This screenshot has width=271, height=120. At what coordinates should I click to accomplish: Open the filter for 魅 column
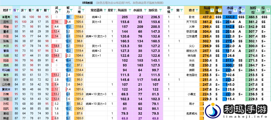[x=48, y=10]
